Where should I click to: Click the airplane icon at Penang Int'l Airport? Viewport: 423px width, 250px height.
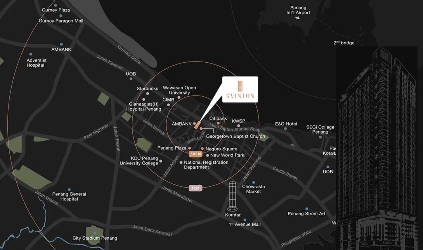tap(298, 18)
